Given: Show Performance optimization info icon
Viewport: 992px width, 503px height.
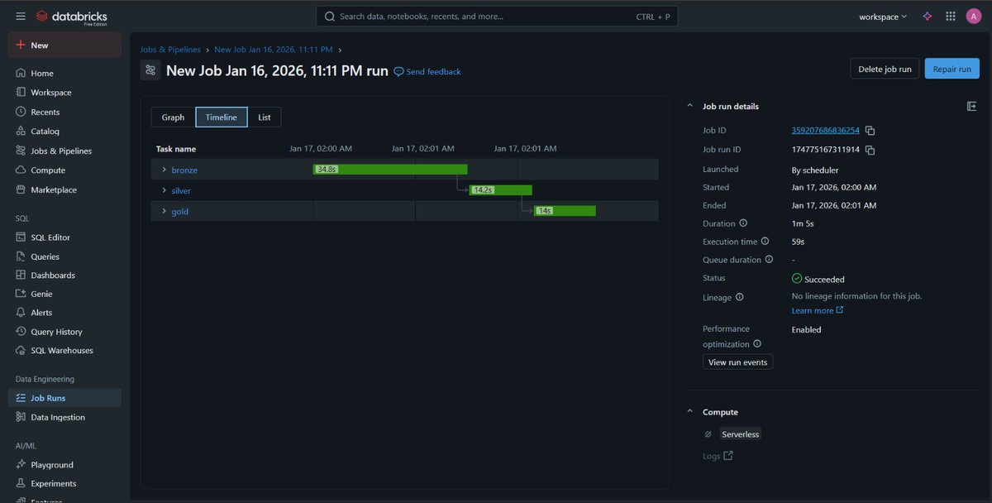Looking at the screenshot, I should 757,344.
